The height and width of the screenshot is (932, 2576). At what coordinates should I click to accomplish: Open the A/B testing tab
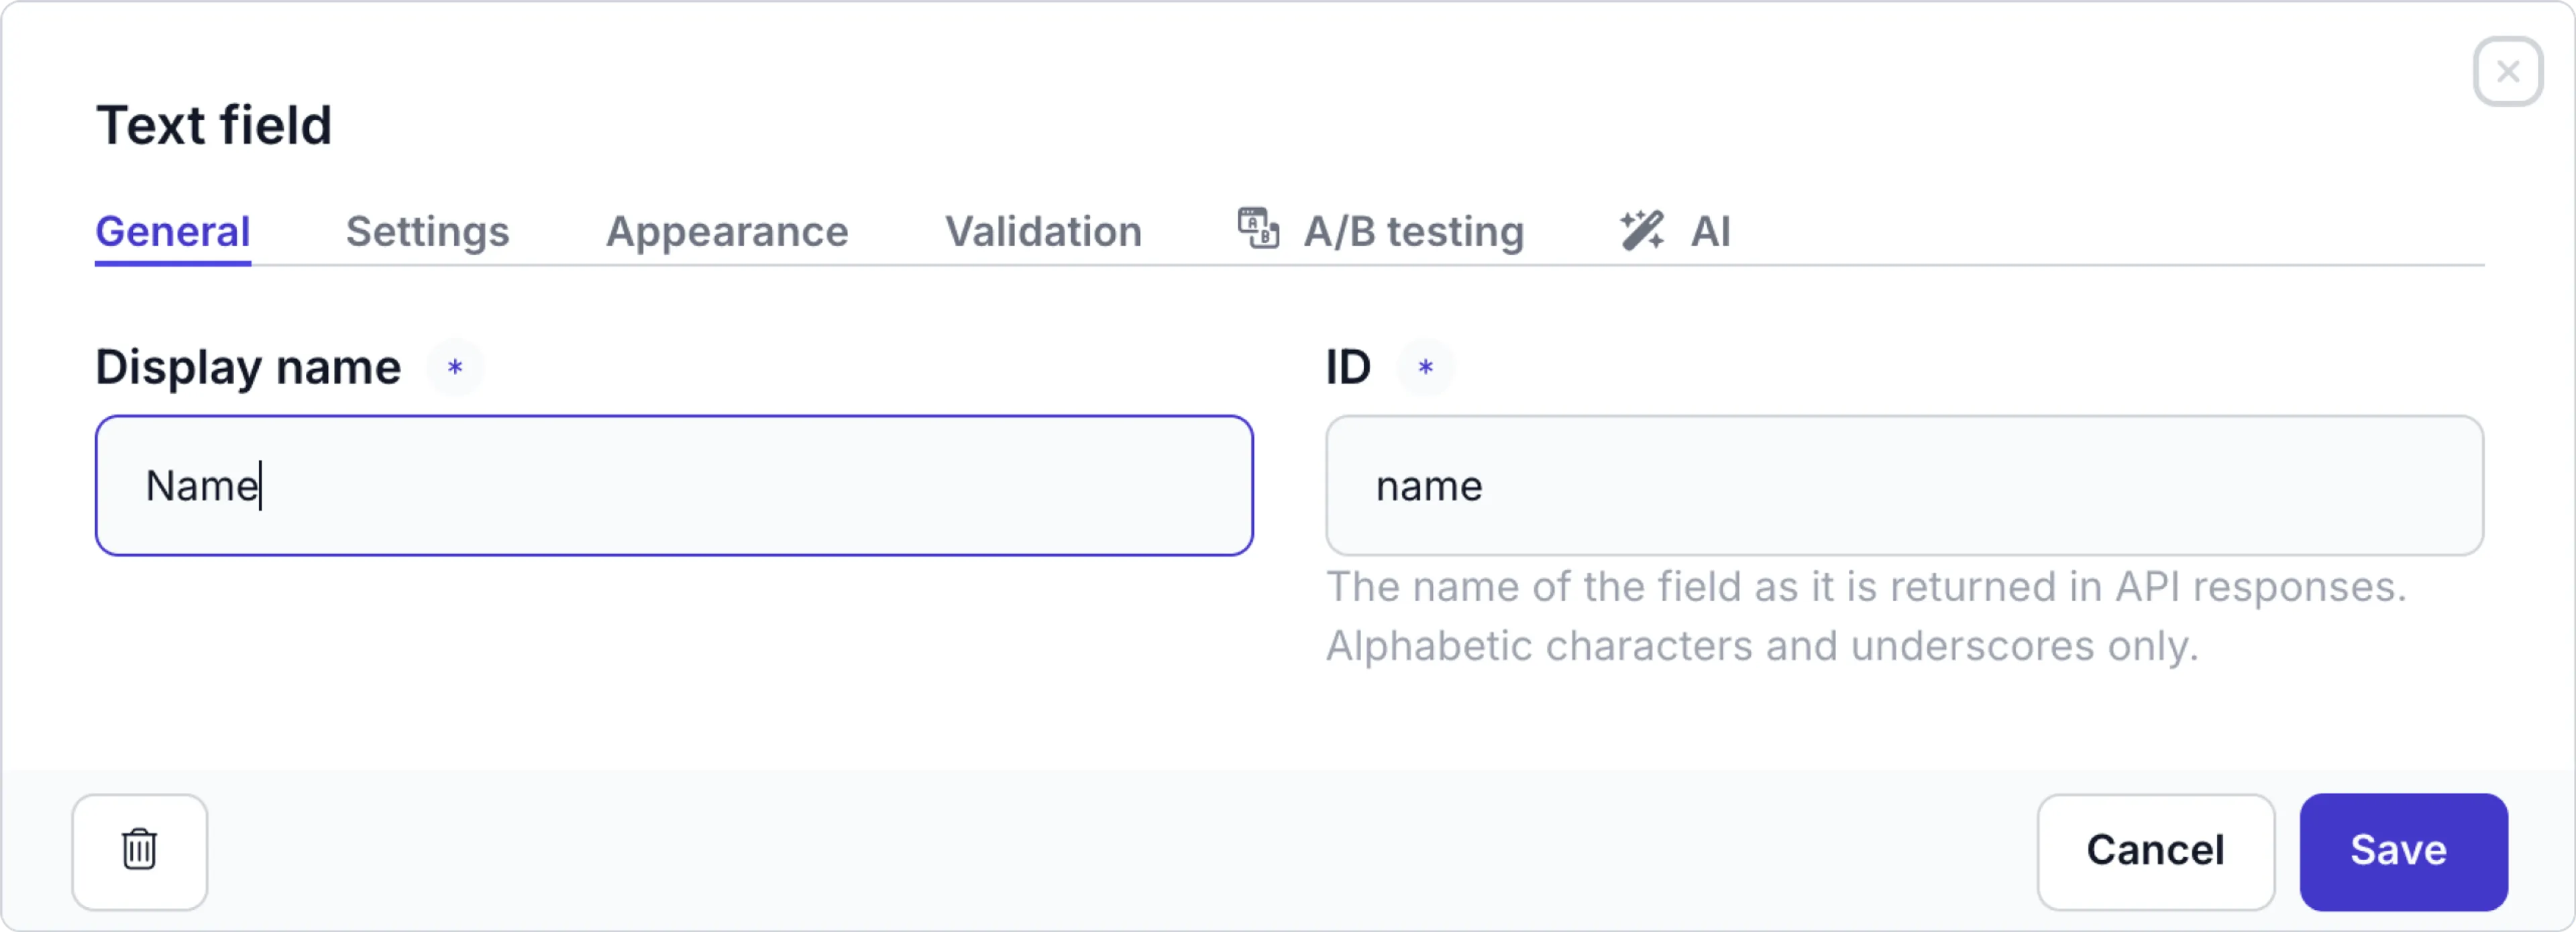coord(1414,231)
